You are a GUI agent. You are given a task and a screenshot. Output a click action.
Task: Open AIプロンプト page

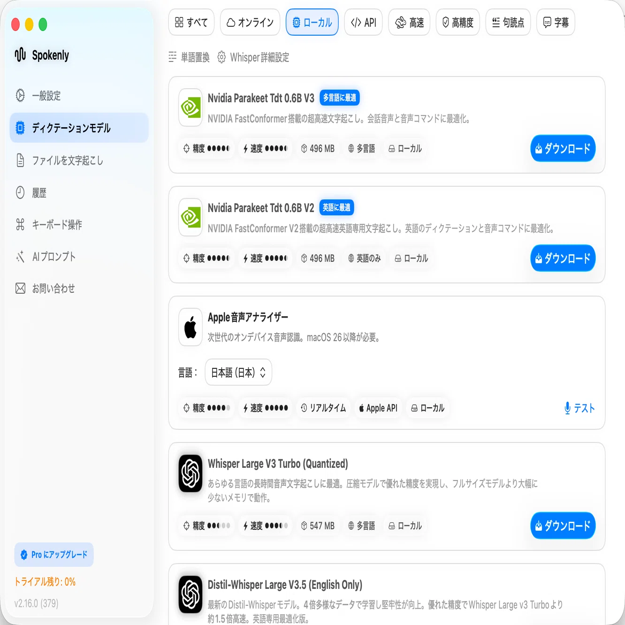tap(79, 256)
